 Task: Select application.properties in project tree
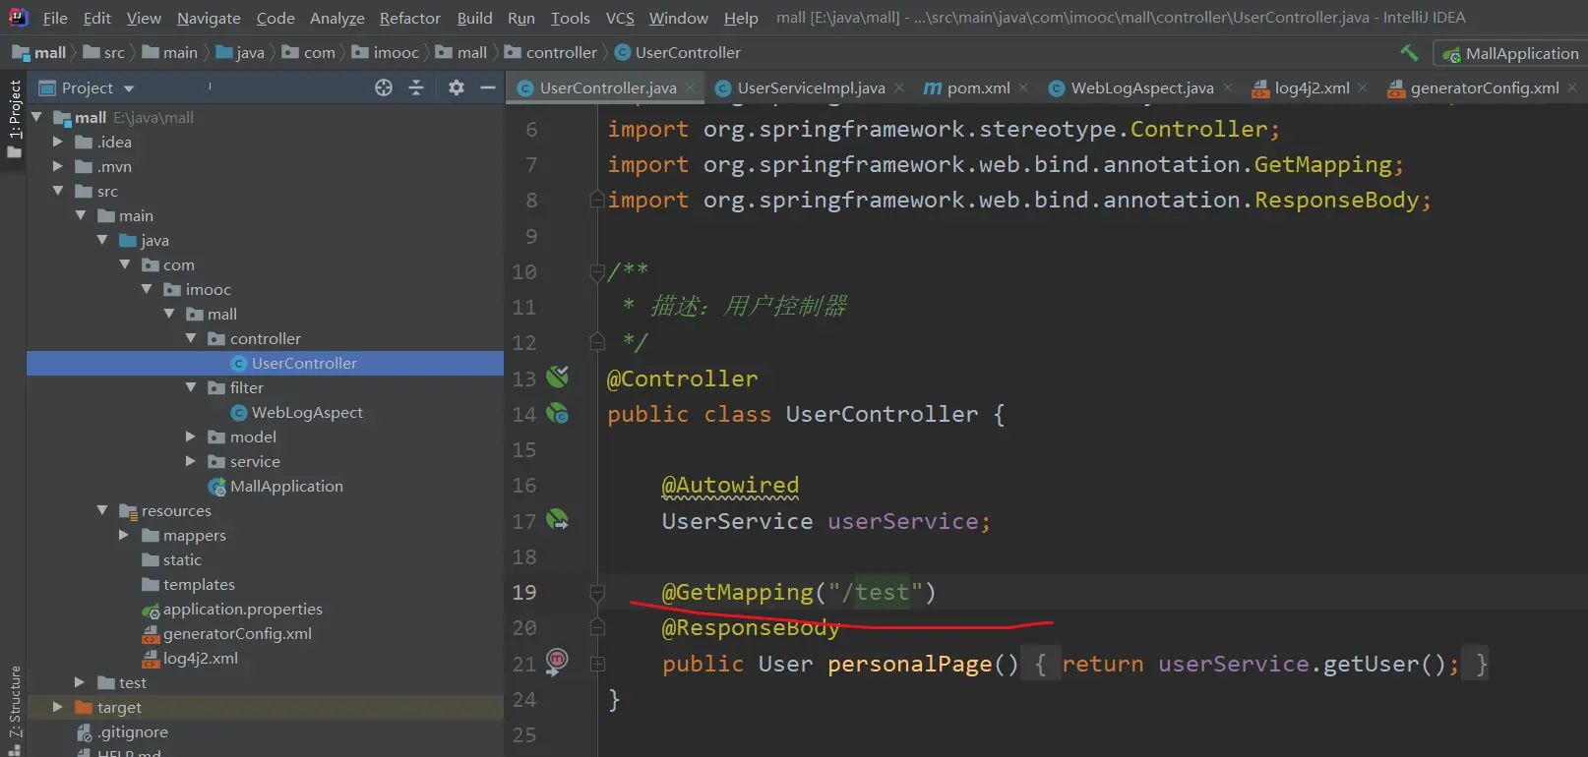pos(242,610)
